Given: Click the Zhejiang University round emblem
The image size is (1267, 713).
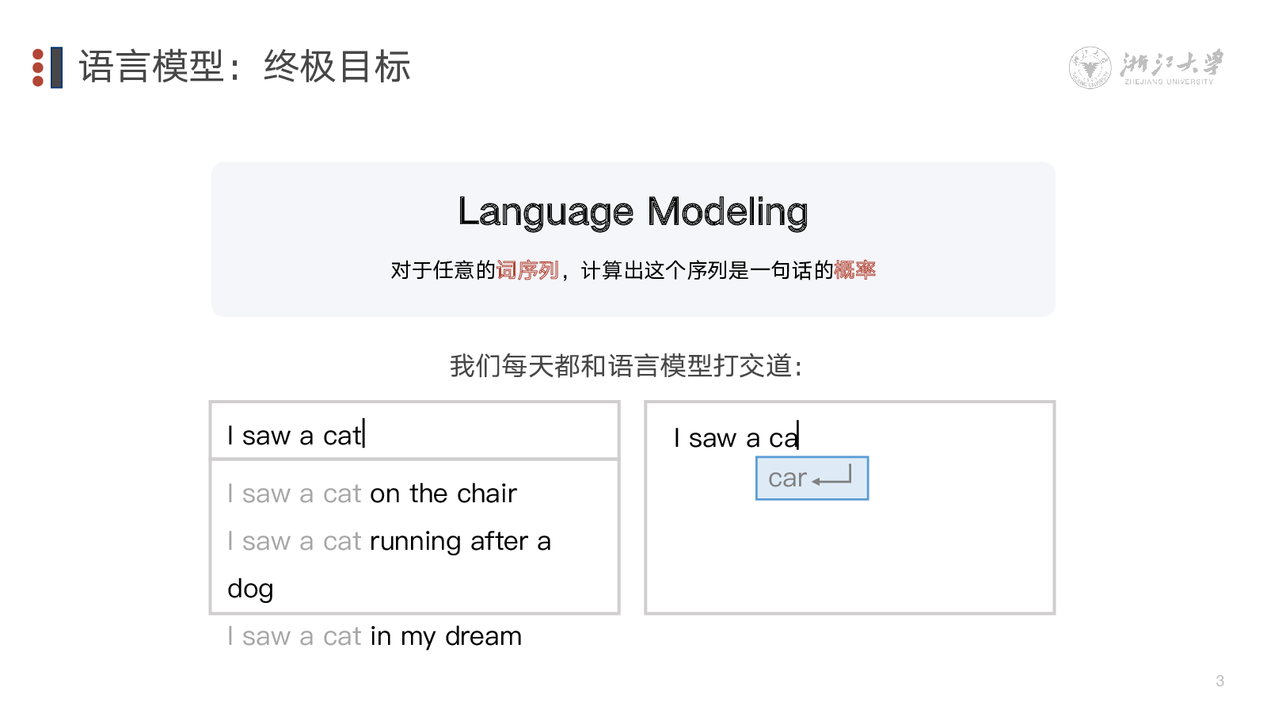Looking at the screenshot, I should (1090, 67).
